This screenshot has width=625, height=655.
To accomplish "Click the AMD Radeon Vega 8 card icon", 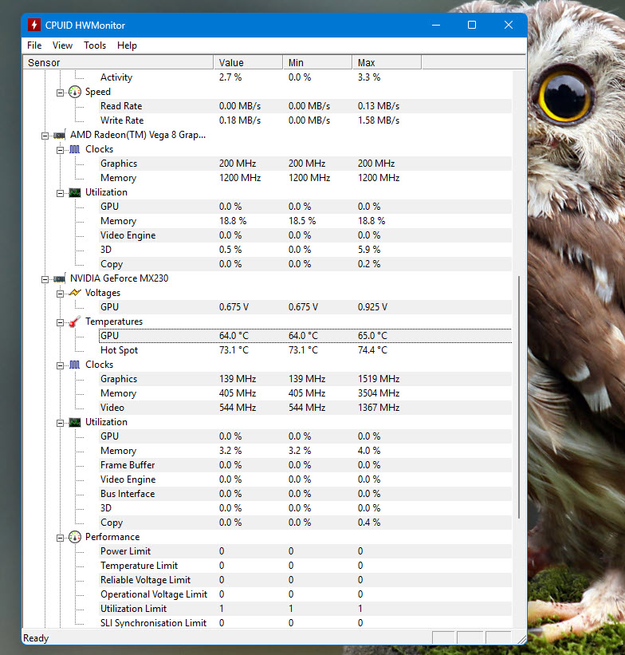I will [59, 136].
